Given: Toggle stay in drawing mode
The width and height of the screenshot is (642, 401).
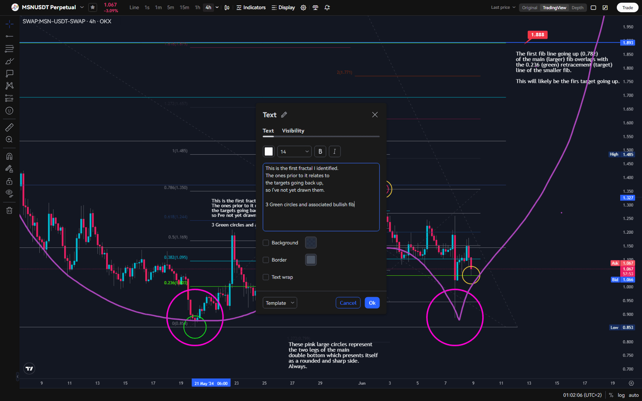Looking at the screenshot, I should 10,169.
